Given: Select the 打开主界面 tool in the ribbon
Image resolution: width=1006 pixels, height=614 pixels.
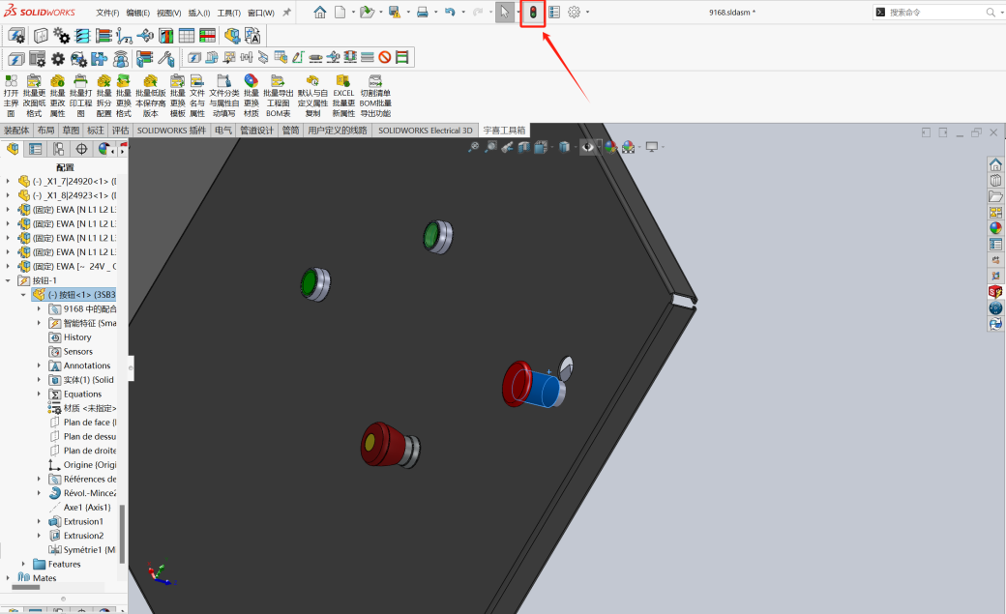Looking at the screenshot, I should pyautogui.click(x=11, y=87).
